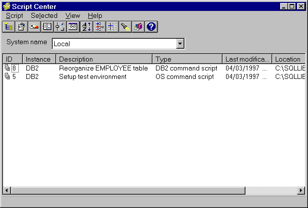This screenshot has height=208, width=308.
Task: Click the Filter arrows toolbar icon
Action: [x=99, y=27]
